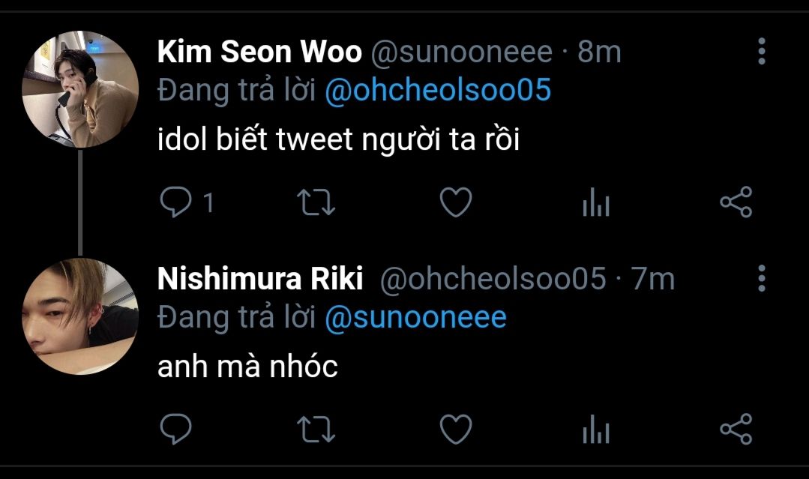The width and height of the screenshot is (809, 479).
Task: View analytics on Kim Seon Woo's tweet
Action: [x=595, y=202]
